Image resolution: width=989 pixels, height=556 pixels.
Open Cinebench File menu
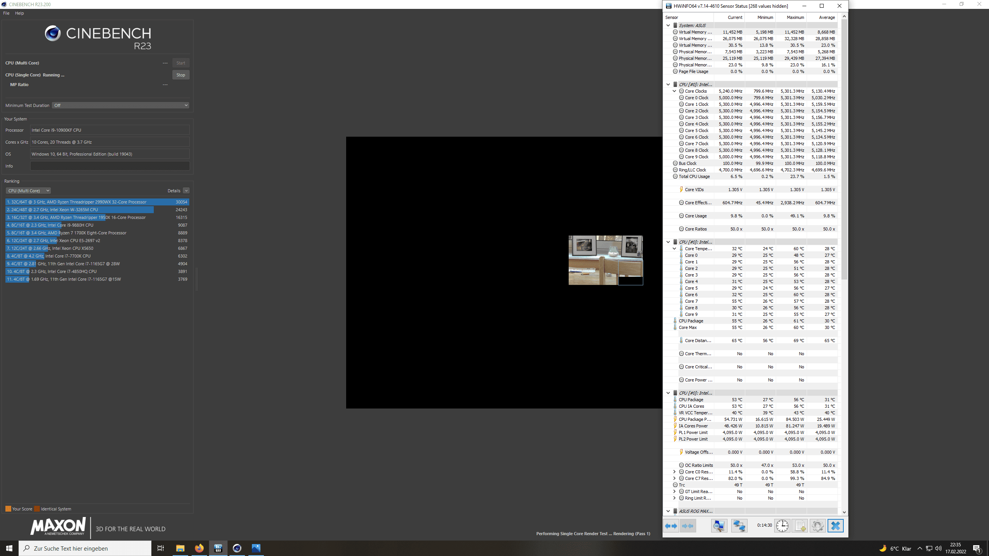(6, 13)
